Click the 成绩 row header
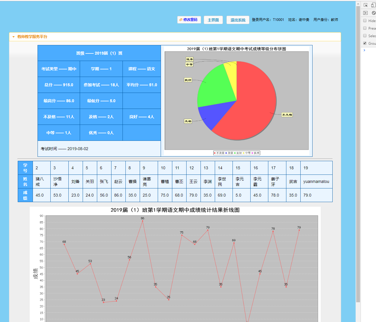This screenshot has height=322, width=376. click(x=25, y=195)
